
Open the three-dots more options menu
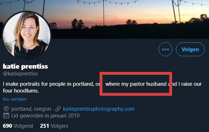pos(165,49)
